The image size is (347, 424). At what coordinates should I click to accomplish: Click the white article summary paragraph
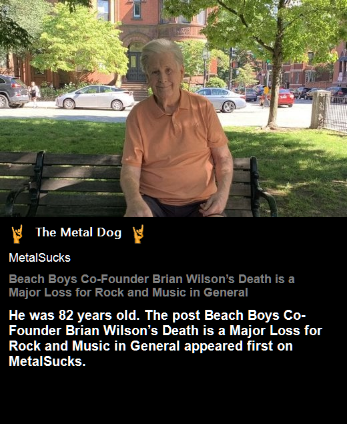coord(165,338)
